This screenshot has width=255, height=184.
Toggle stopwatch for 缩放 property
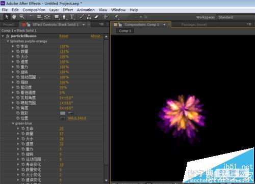click(x=18, y=82)
